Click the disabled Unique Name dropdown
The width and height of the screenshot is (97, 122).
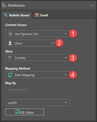pos(31,89)
